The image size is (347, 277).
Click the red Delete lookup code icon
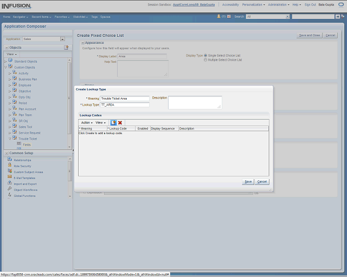[120, 123]
